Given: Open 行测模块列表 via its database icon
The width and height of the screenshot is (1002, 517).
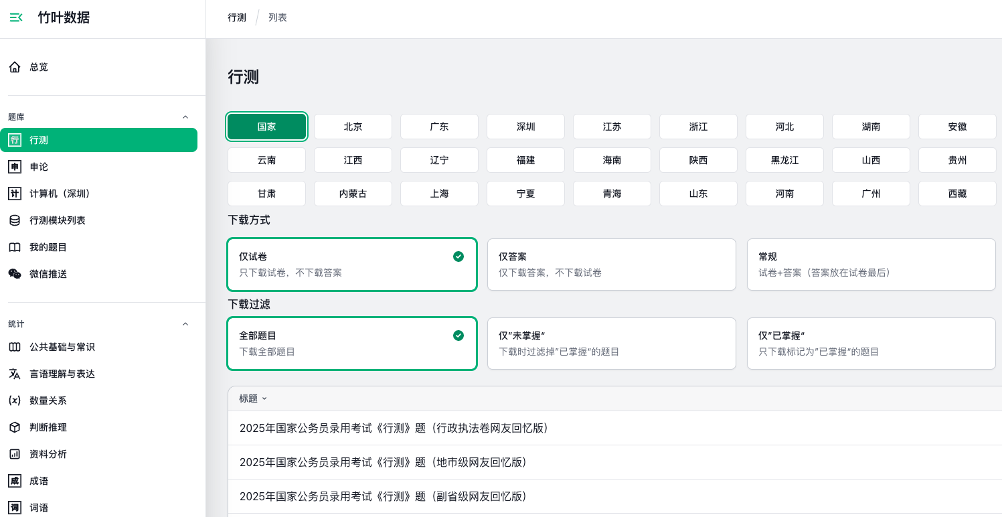Looking at the screenshot, I should [15, 220].
